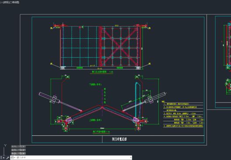Select the 上游侧(内河) label in plan view
Image resolution: width=231 pixels, height=160 pixels.
point(95,120)
